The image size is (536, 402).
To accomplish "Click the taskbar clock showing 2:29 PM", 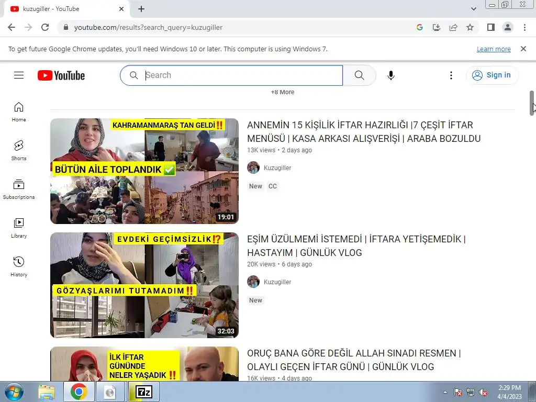I will tap(509, 392).
